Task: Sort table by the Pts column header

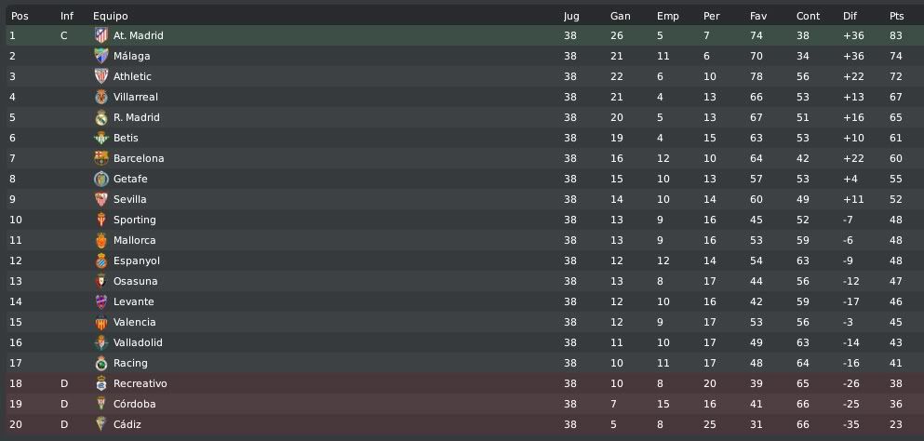Action: [x=896, y=16]
